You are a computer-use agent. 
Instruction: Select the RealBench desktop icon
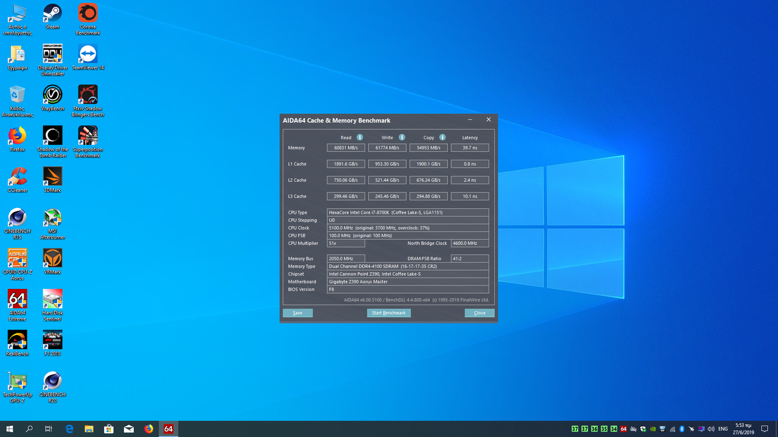17,343
